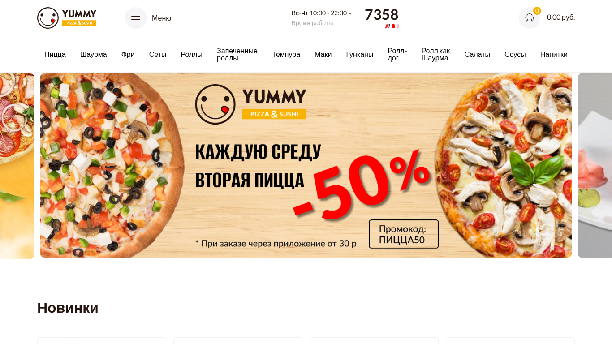Open the shopping cart basket icon
Image resolution: width=612 pixels, height=344 pixels.
point(530,18)
